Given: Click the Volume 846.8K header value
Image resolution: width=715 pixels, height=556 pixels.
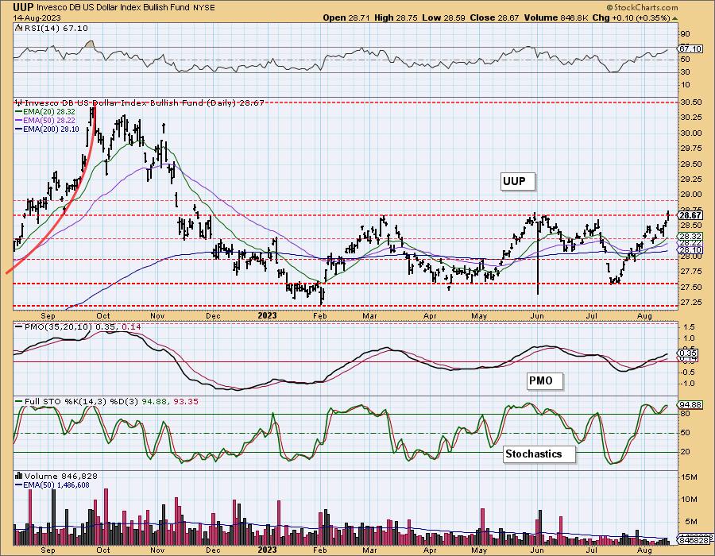Looking at the screenshot, I should (556, 17).
